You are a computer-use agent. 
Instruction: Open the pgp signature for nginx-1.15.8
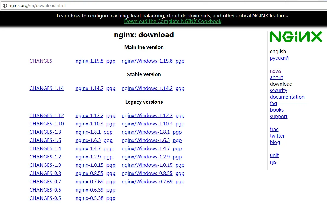[x=111, y=61]
